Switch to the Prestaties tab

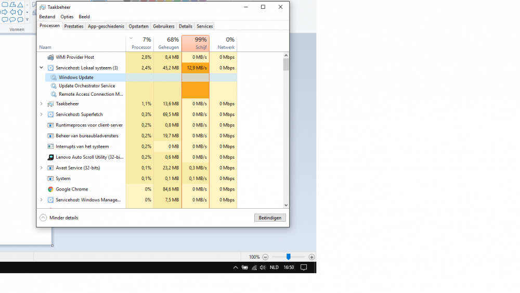[x=74, y=26]
